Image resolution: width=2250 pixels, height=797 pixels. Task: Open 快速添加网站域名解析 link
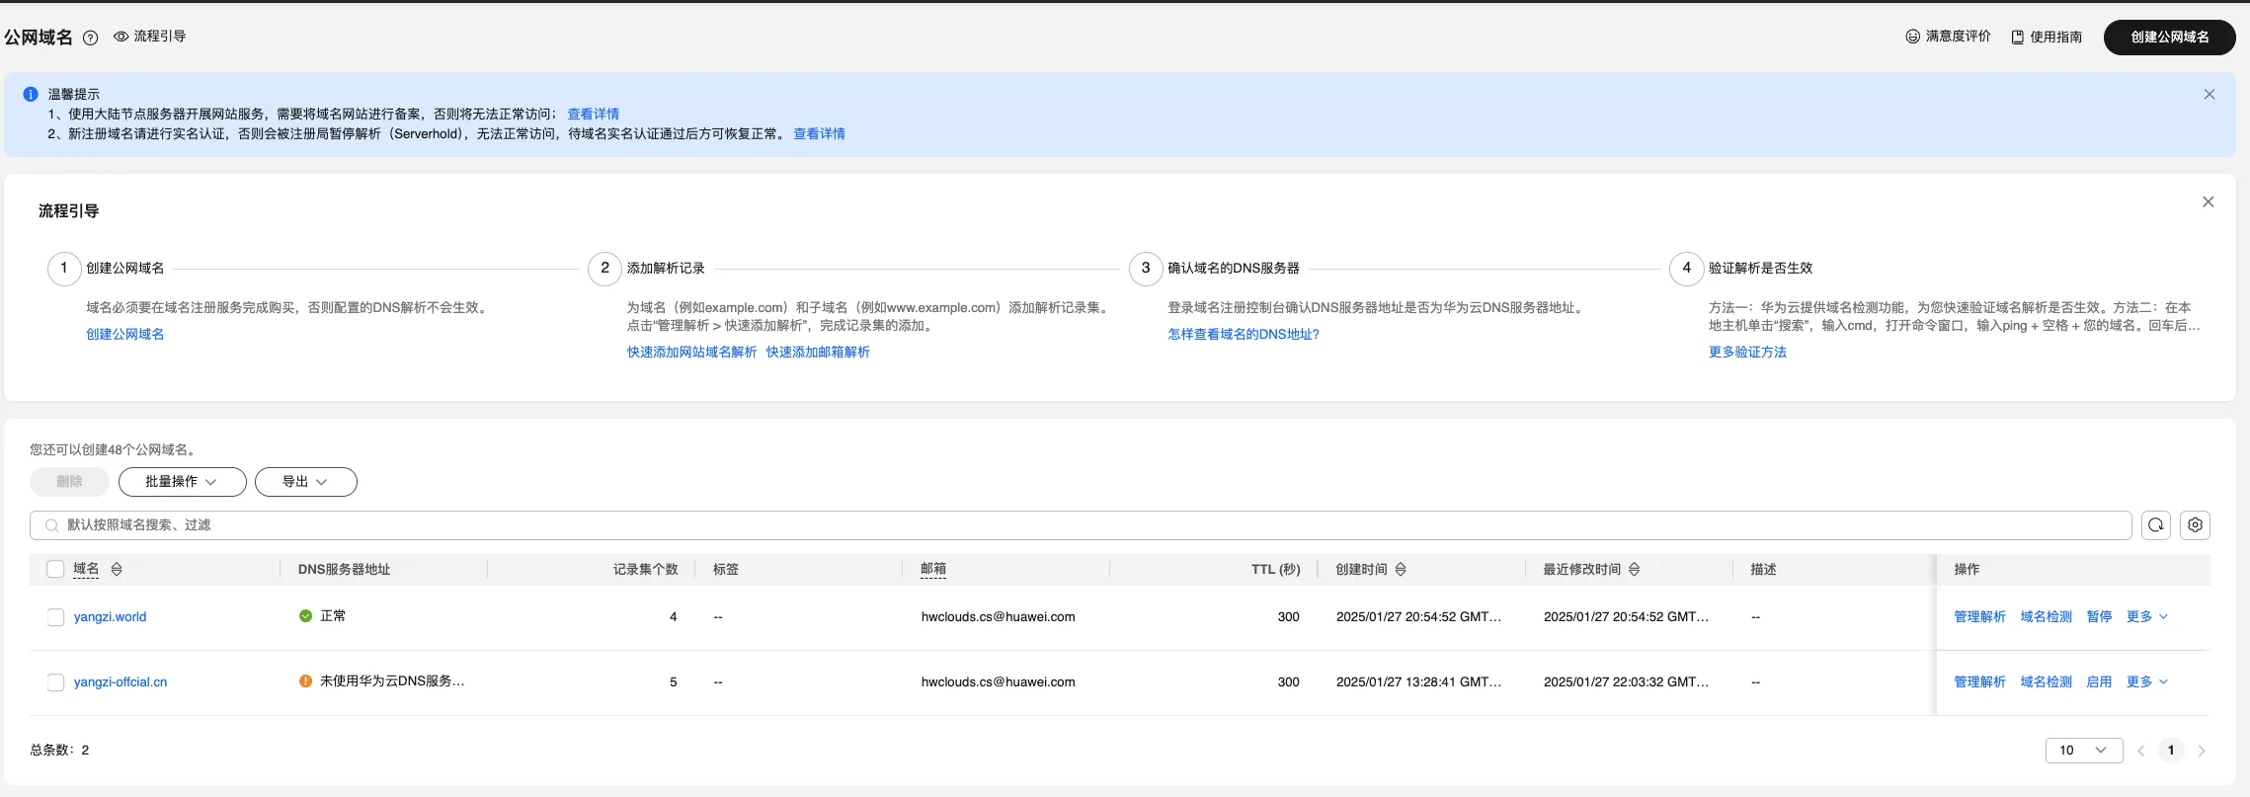coord(691,353)
